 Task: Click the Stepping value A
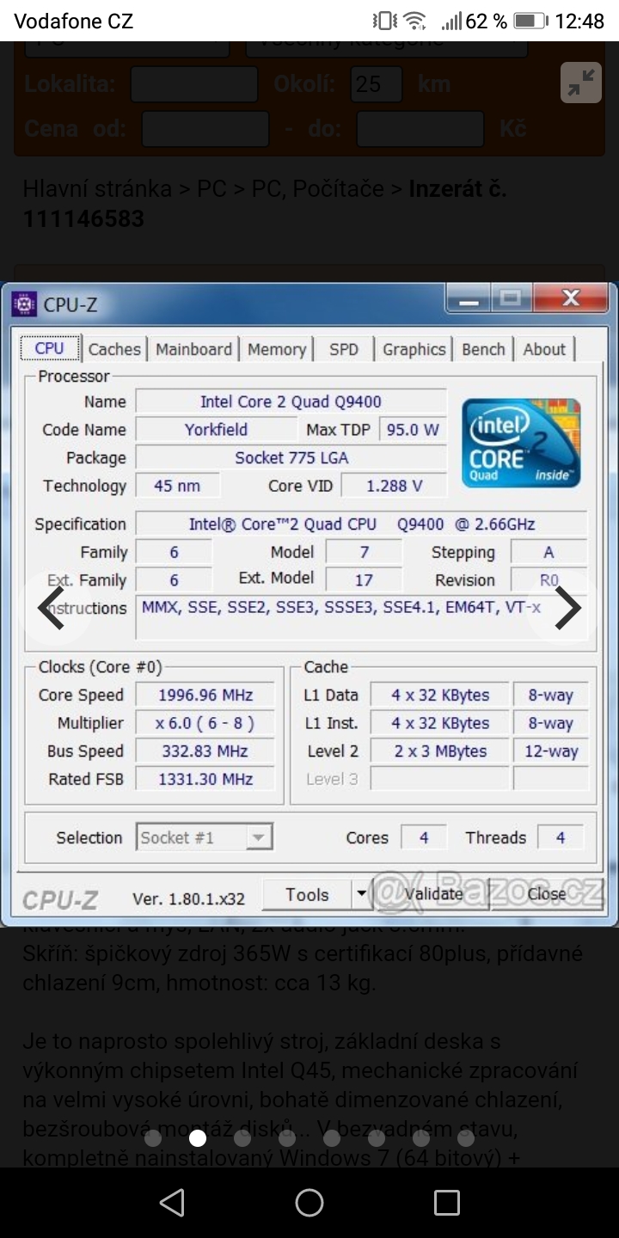(549, 552)
